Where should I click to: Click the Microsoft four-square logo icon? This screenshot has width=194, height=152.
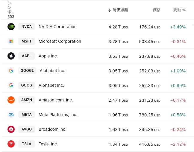pyautogui.click(x=11, y=41)
